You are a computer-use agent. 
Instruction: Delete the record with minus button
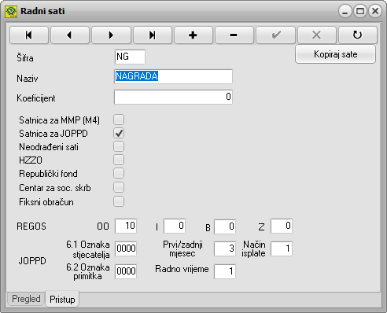point(234,35)
